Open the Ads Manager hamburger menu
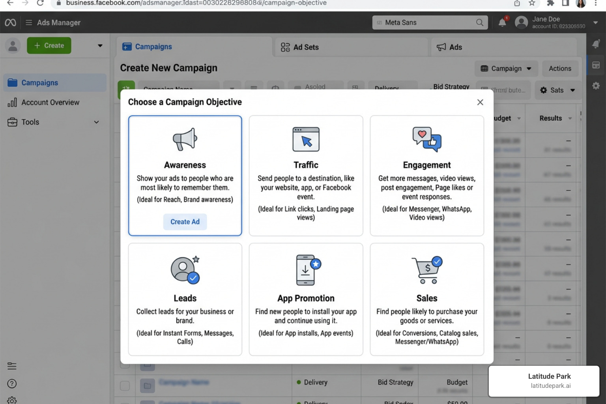606x404 pixels. pyautogui.click(x=29, y=22)
